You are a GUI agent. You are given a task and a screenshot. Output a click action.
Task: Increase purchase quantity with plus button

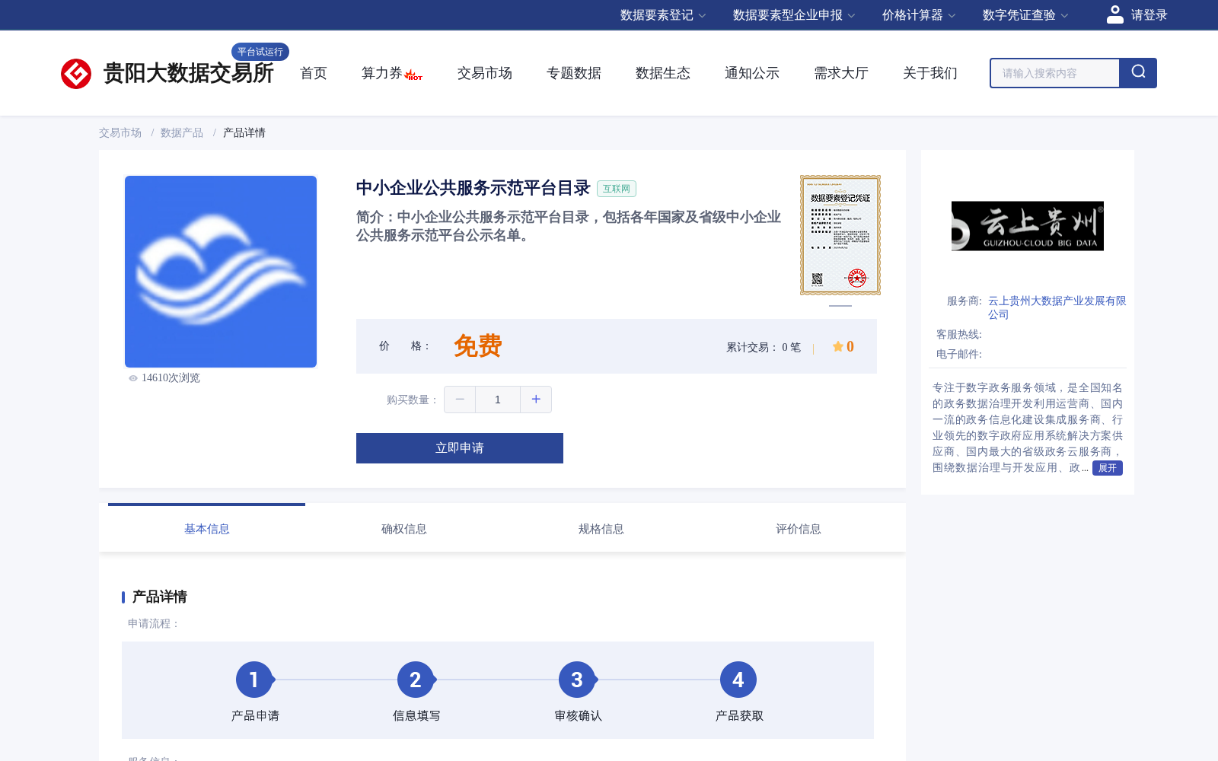(x=536, y=400)
